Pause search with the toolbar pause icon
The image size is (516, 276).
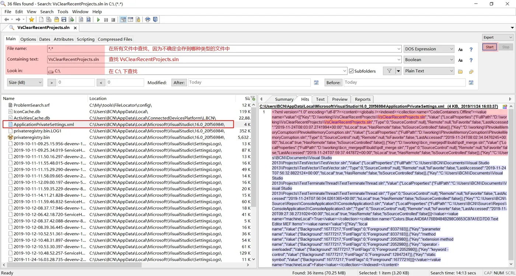[106, 19]
